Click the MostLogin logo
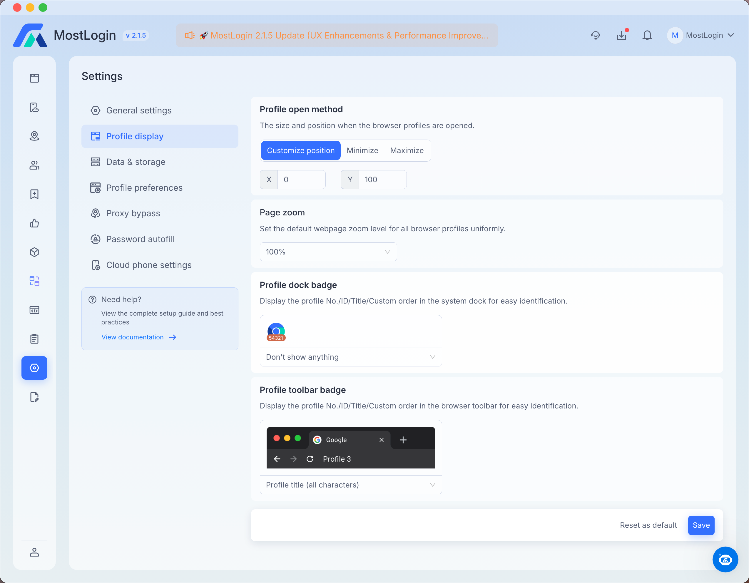The image size is (749, 583). coord(30,35)
